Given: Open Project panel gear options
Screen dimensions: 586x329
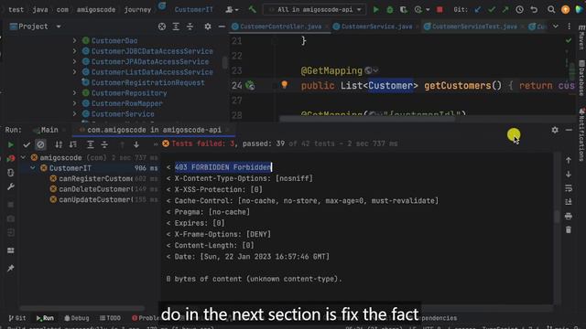Looking at the screenshot, I should pos(208,27).
